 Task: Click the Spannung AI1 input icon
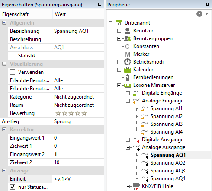(145, 109)
